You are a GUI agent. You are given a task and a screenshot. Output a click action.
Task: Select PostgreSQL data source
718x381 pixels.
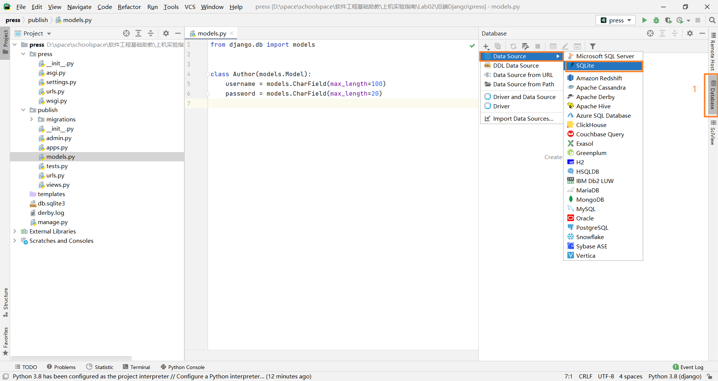tap(604, 227)
